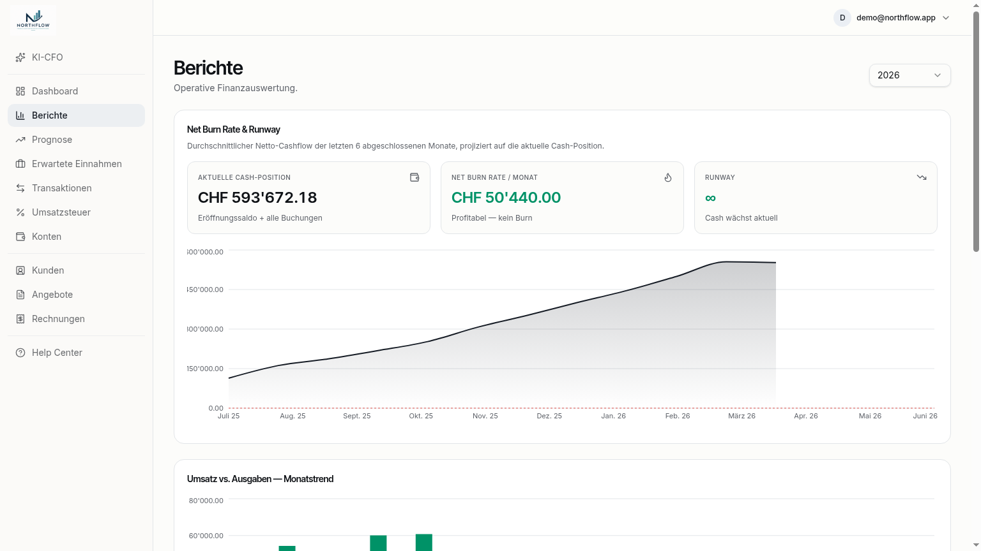Click the Umsatzsteuer percent icon
This screenshot has width=981, height=551.
tap(20, 212)
